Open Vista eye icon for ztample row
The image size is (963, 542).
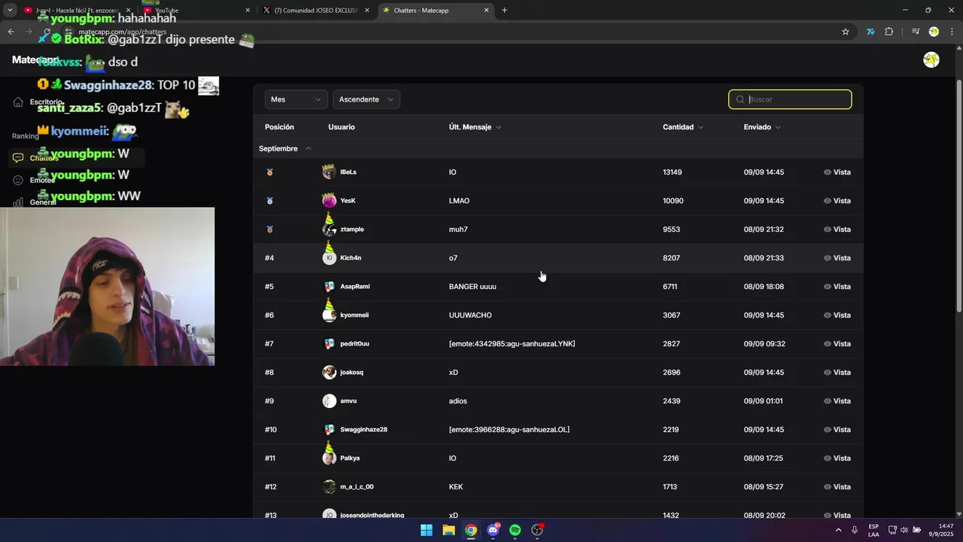click(x=828, y=230)
